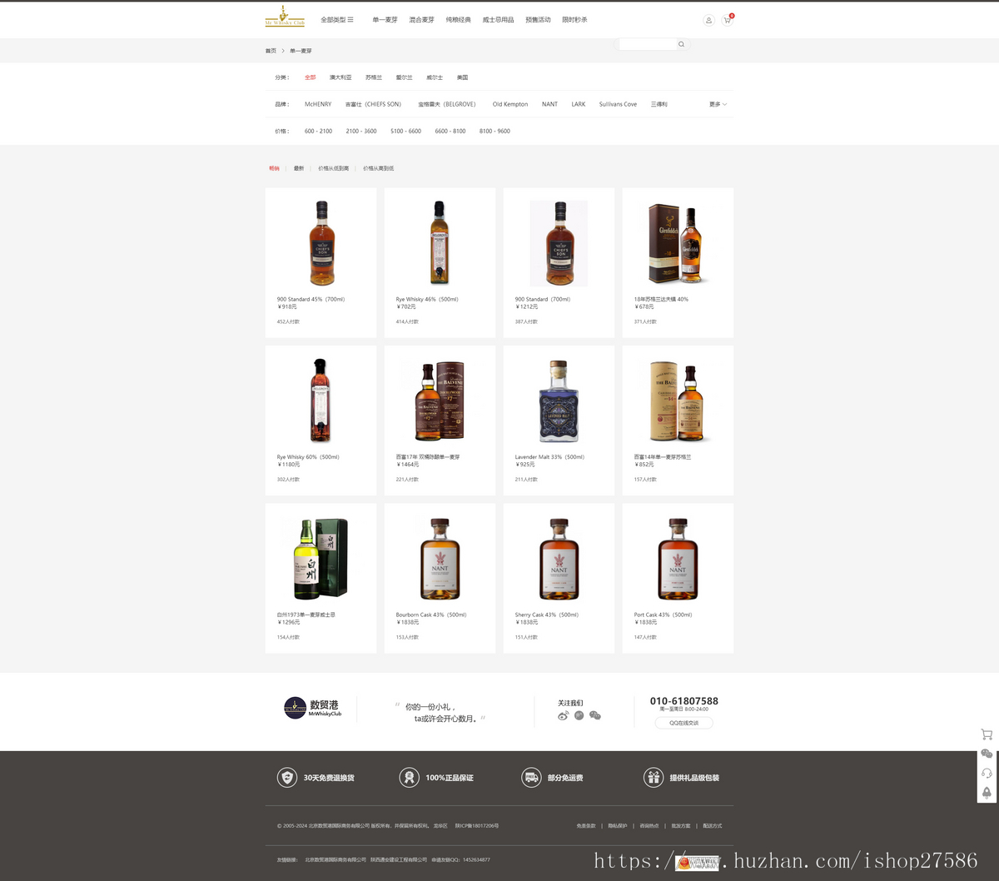Sort products by 最新

299,168
